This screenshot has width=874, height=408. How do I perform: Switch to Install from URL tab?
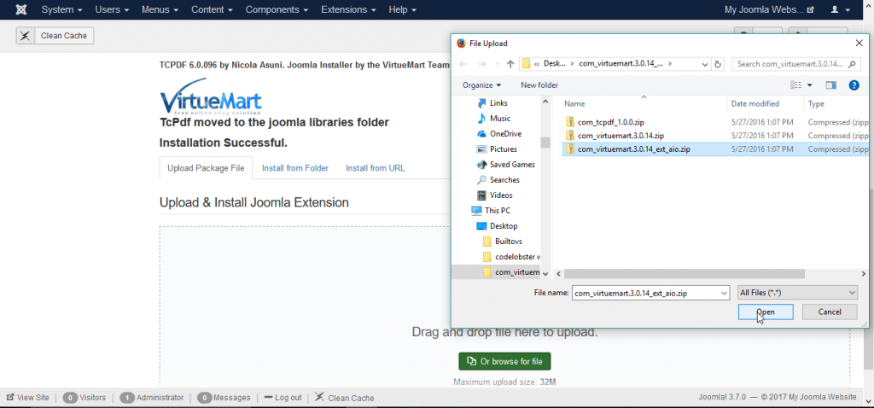[375, 168]
